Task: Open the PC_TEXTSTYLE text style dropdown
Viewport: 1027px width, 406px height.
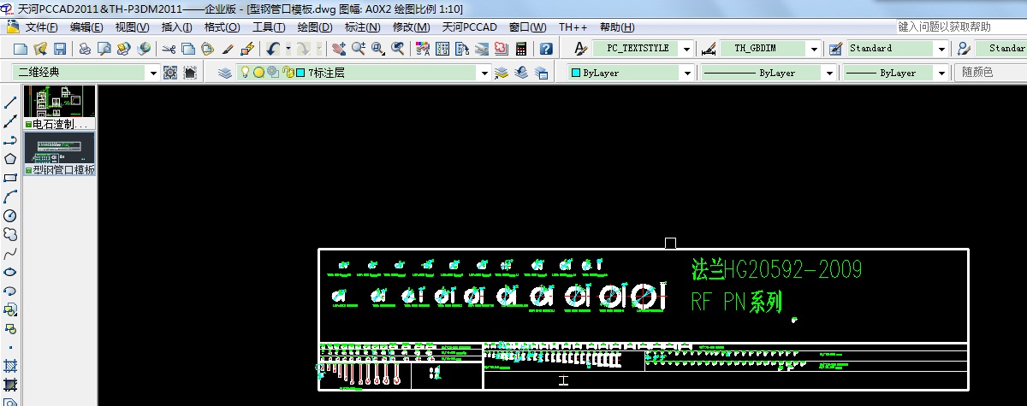Action: pyautogui.click(x=686, y=49)
